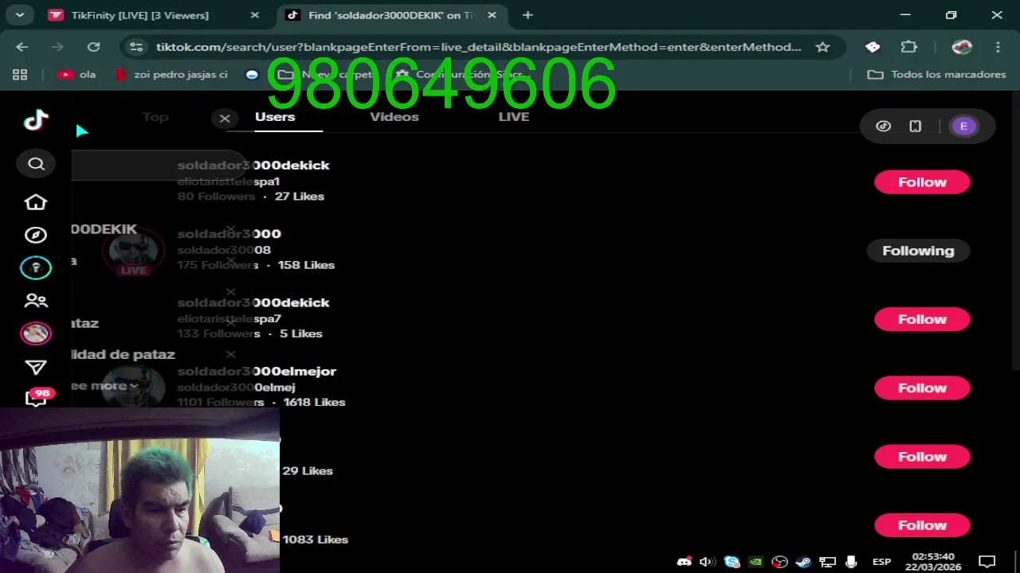Close the TikFinity browser tab
Image resolution: width=1020 pixels, height=573 pixels.
coord(254,15)
